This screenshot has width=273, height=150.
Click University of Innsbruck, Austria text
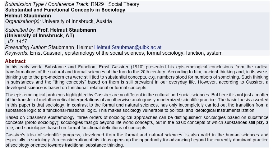(x=77, y=21)
